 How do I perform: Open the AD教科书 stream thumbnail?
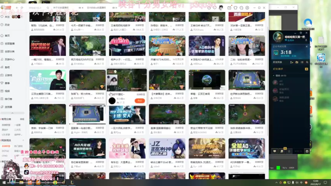(x=207, y=45)
